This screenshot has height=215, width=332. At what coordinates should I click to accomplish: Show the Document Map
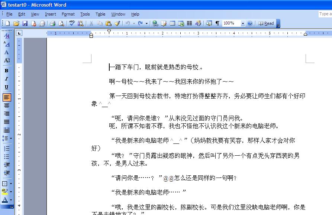point(209,23)
